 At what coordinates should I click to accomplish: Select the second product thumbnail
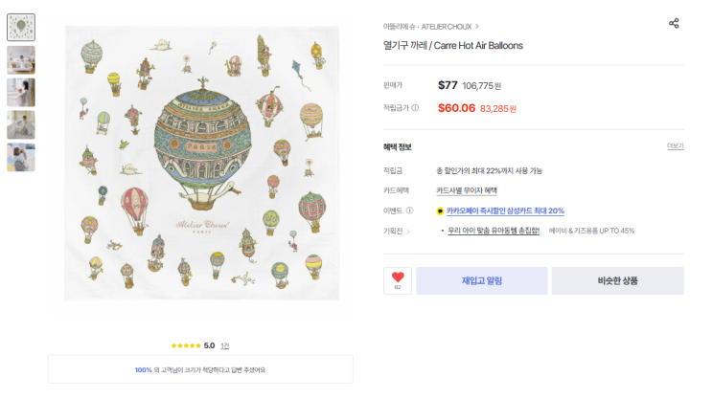tap(21, 60)
